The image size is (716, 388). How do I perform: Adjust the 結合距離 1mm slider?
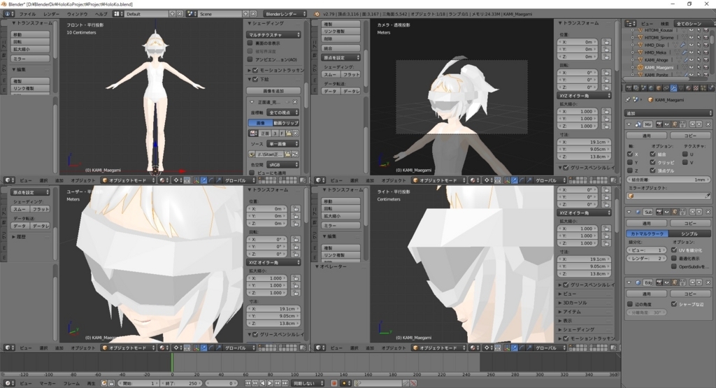pos(668,180)
